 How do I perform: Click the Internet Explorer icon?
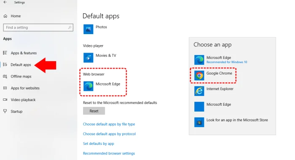[x=199, y=91]
